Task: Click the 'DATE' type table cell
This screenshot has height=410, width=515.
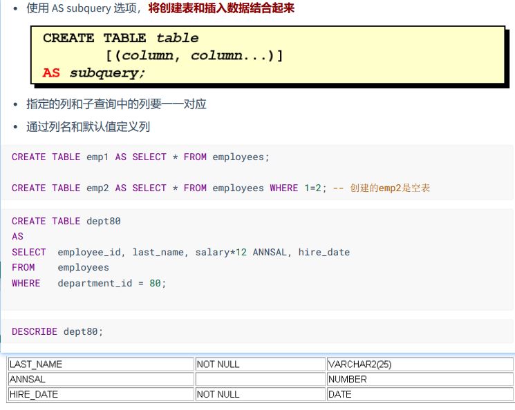Action: coord(420,394)
